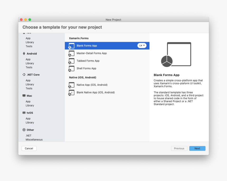Select Library under .NET Core

(x=30, y=84)
